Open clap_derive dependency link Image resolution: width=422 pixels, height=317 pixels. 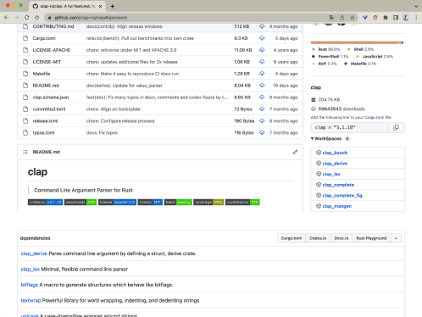pos(34,253)
